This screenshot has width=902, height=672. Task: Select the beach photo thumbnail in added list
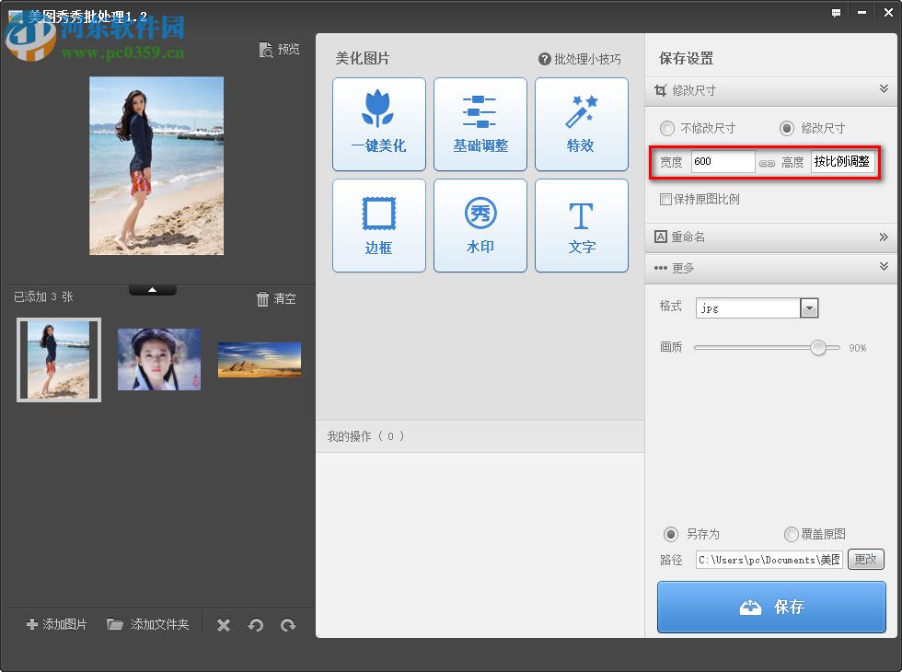click(58, 359)
